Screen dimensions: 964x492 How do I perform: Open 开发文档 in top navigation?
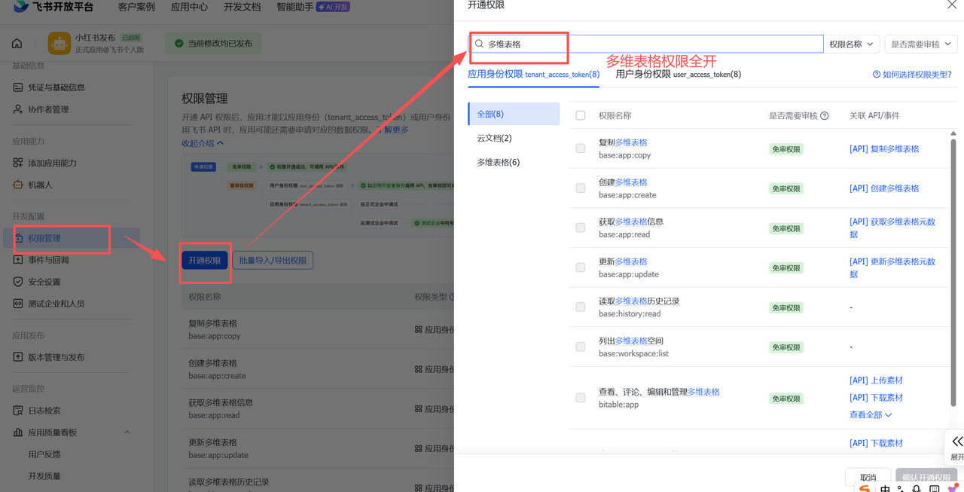point(242,7)
